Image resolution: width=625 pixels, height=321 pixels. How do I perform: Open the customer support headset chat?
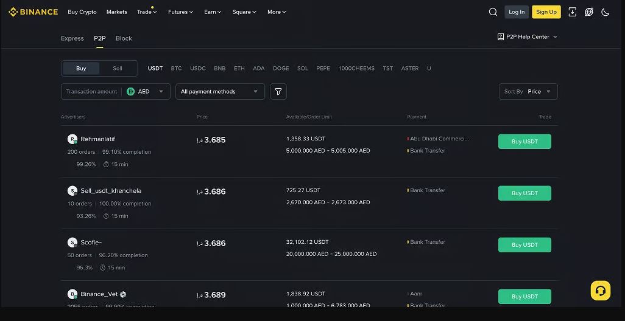600,291
